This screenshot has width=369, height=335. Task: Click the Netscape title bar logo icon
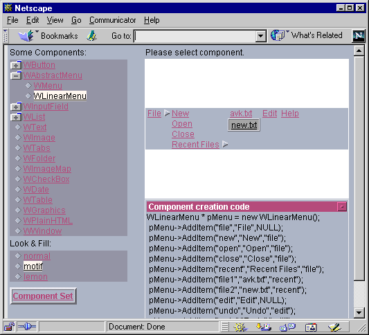8,8
